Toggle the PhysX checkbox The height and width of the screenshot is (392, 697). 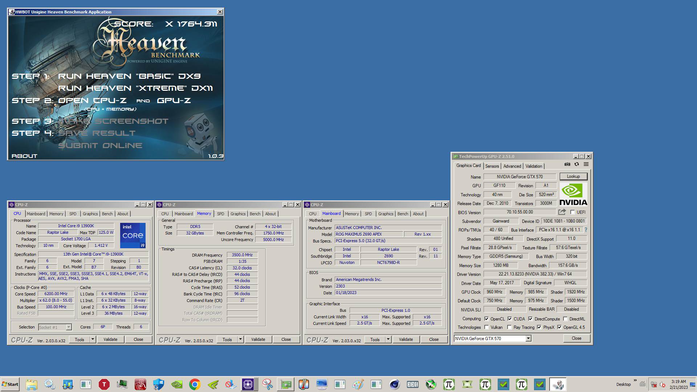[539, 327]
